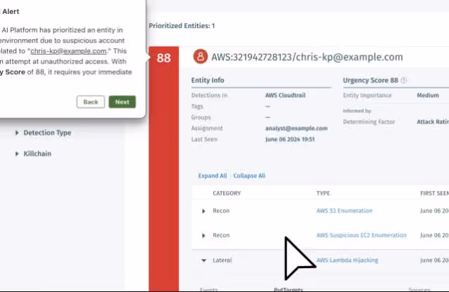
Task: Click the red urgency score 88 badge
Action: click(x=164, y=58)
